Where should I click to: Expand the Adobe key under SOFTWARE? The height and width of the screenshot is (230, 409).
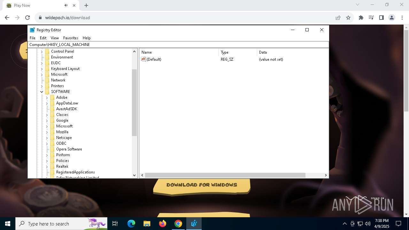pos(47,97)
